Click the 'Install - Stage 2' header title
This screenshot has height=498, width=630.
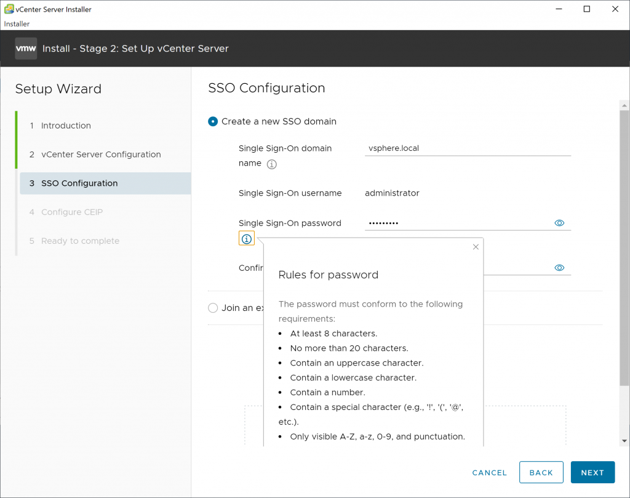click(135, 49)
